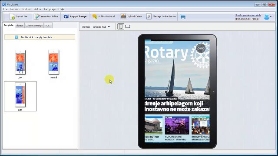Open the How to preview in mobile link
Image resolution: width=278 pixels, height=156 pixels.
[x=248, y=15]
